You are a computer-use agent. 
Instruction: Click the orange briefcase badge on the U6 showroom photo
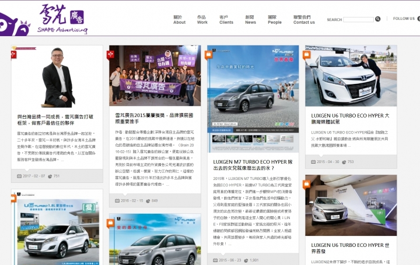[306, 184]
